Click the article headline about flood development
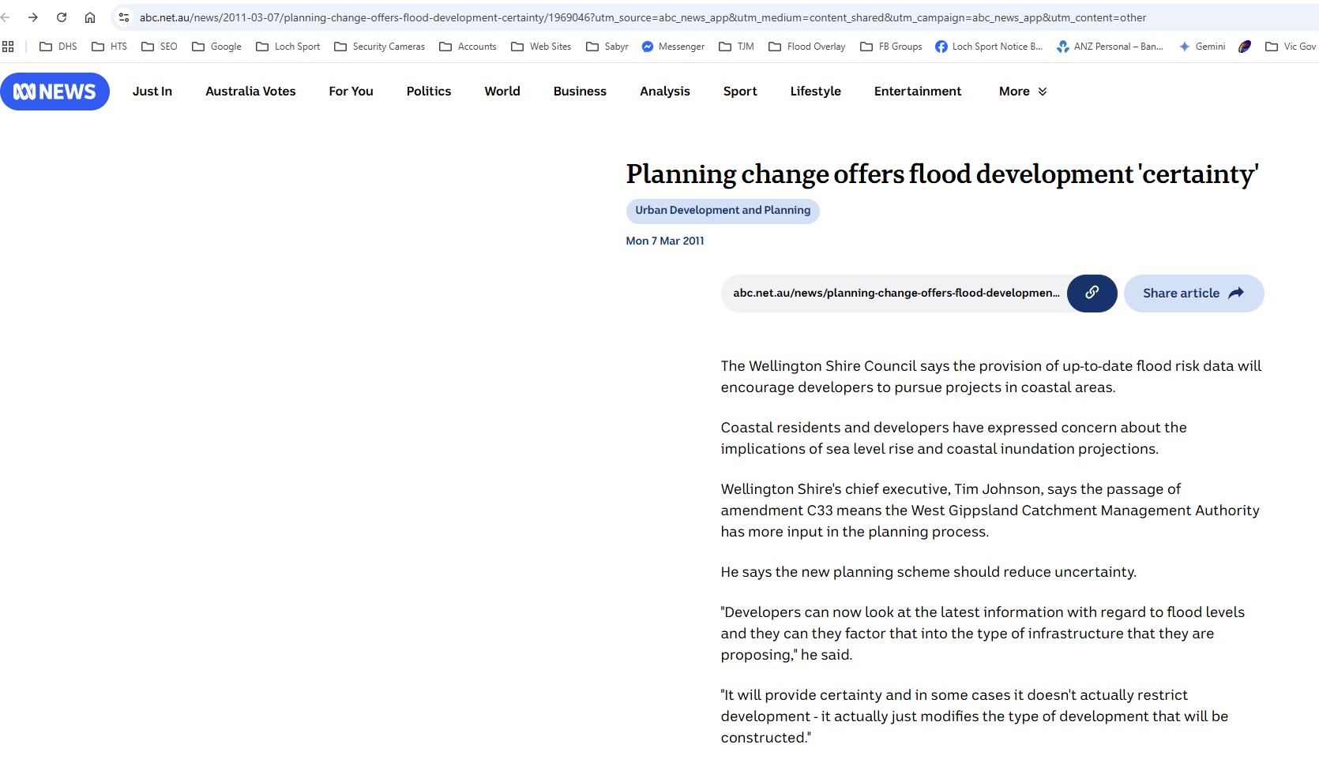The image size is (1319, 778). click(x=942, y=174)
